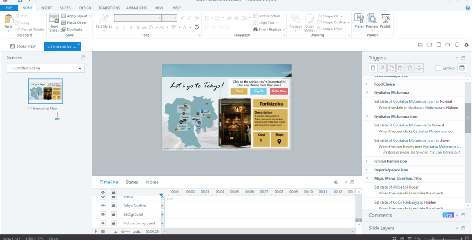Apply bold formatting
This screenshot has height=240, width=472.
(x=117, y=27)
